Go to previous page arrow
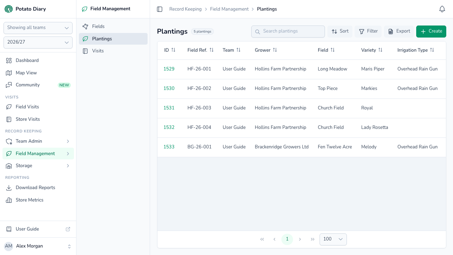The height and width of the screenshot is (255, 453). coord(274,239)
